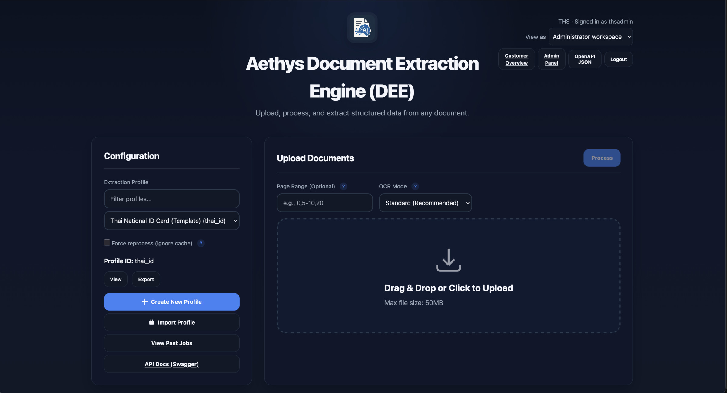727x393 pixels.
Task: Click the 'Extraction Profile' label
Action: click(x=126, y=182)
